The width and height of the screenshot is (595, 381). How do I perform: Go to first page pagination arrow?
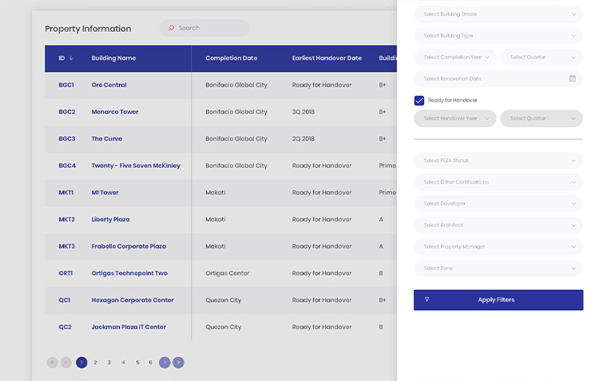52,363
